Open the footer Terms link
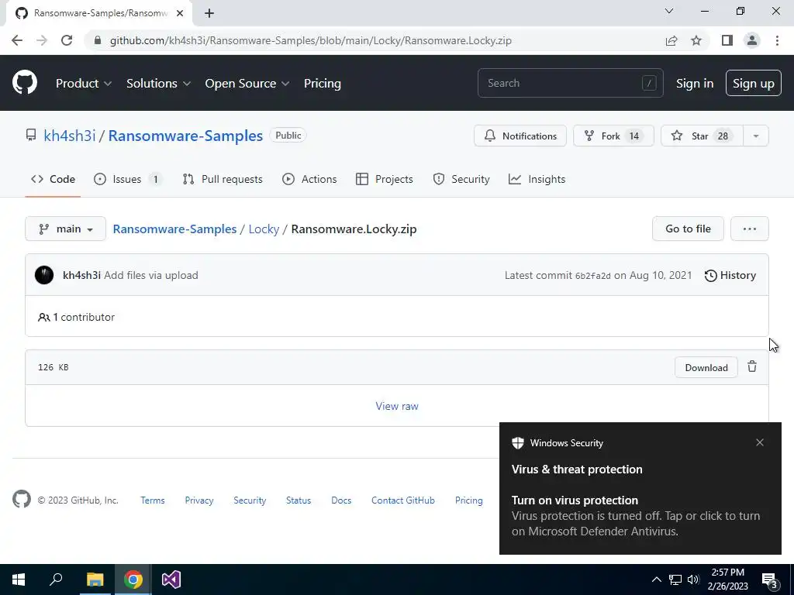 click(153, 500)
